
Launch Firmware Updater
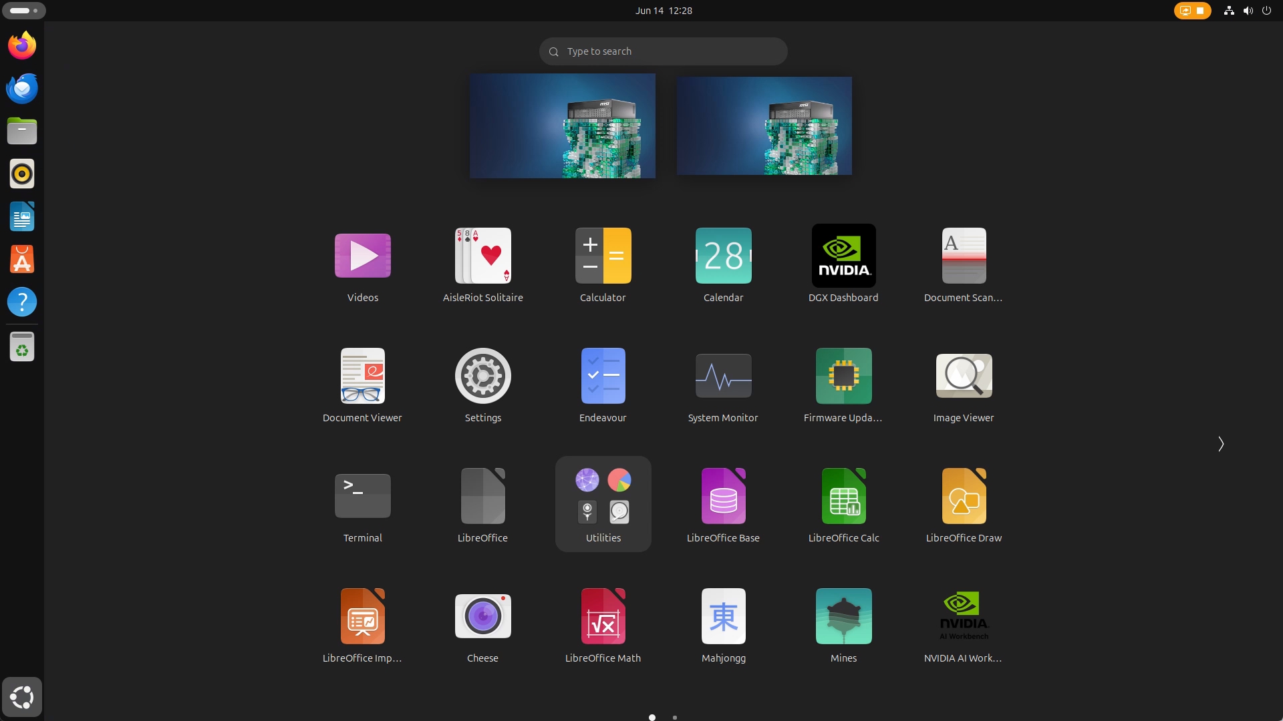click(843, 385)
